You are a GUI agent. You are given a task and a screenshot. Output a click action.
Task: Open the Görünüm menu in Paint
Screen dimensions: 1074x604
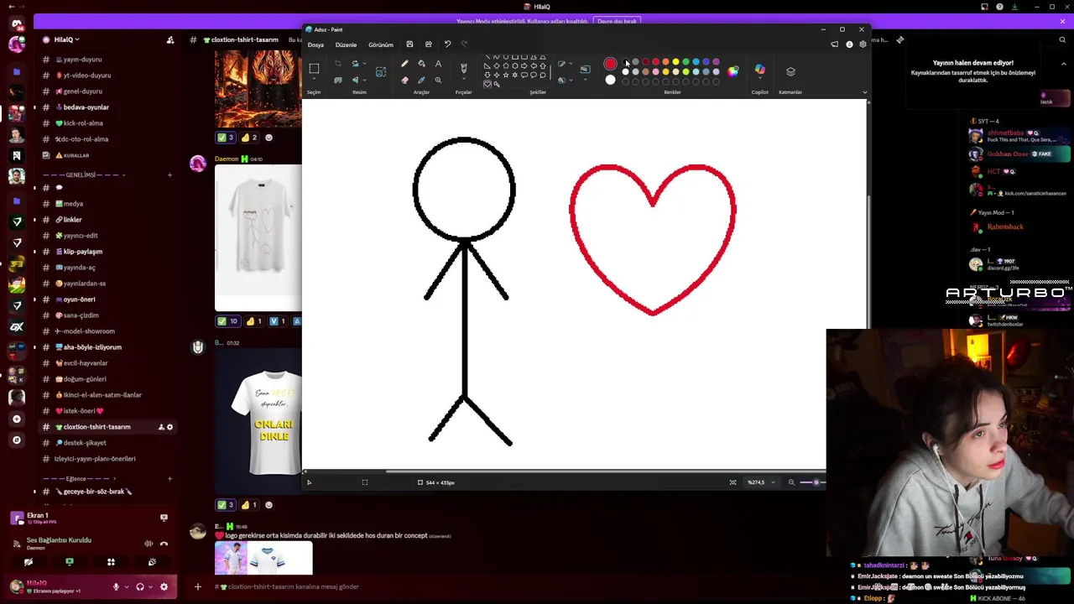coord(381,44)
